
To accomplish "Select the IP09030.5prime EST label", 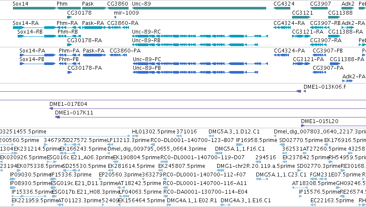I will pyautogui.click(x=31, y=175).
